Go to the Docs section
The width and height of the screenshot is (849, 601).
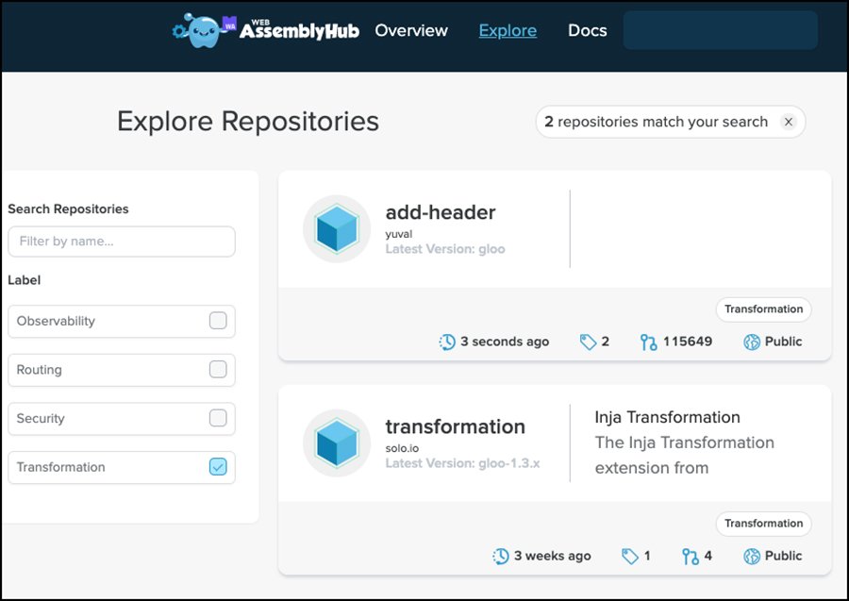pyautogui.click(x=587, y=30)
